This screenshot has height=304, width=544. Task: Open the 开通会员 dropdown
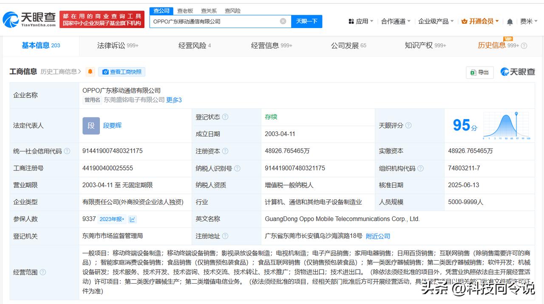(x=480, y=21)
